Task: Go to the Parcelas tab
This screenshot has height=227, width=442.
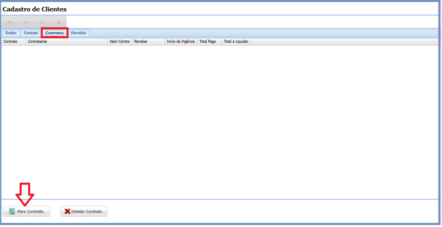Action: [x=79, y=33]
